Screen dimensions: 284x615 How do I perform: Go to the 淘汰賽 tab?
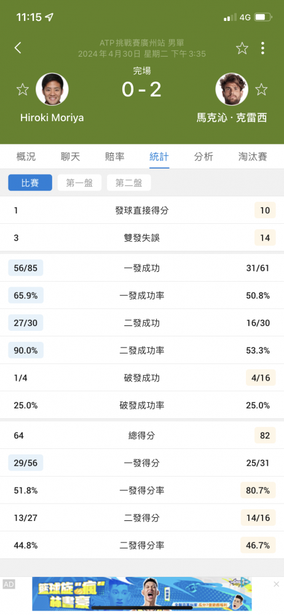coord(253,157)
